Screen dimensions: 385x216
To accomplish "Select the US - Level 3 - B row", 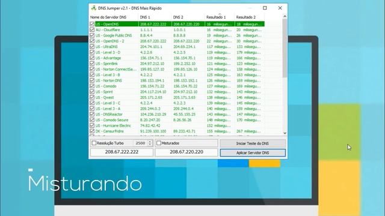I will click(x=177, y=74).
